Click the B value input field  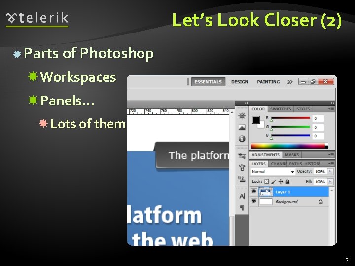click(x=318, y=136)
